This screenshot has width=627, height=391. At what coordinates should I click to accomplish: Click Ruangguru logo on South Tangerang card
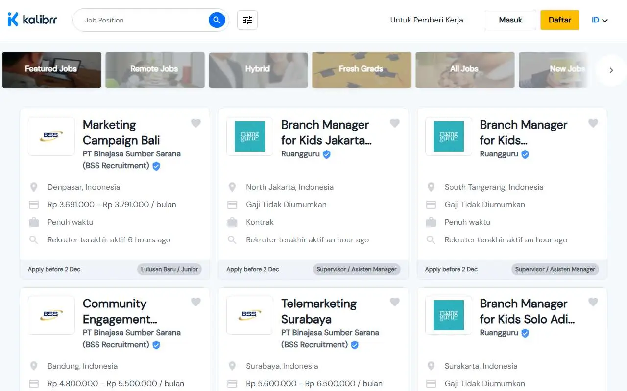[x=449, y=136]
